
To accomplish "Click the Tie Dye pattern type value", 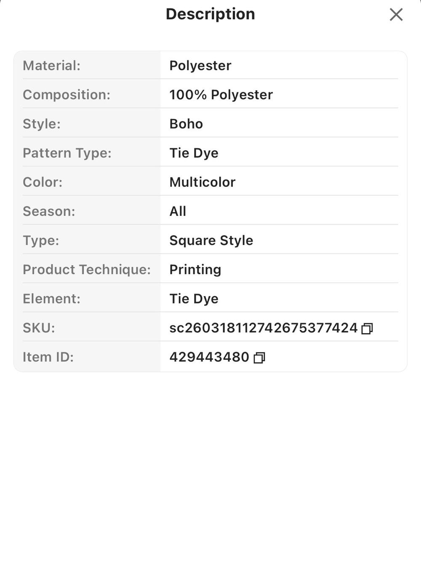I will point(194,153).
